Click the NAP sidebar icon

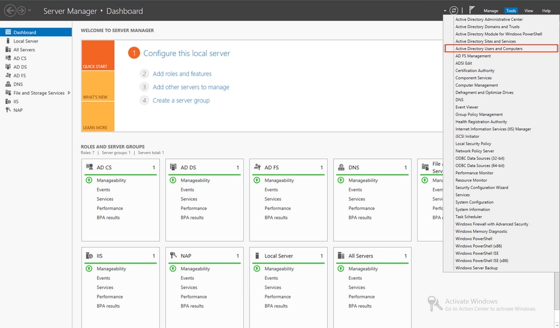pyautogui.click(x=8, y=110)
